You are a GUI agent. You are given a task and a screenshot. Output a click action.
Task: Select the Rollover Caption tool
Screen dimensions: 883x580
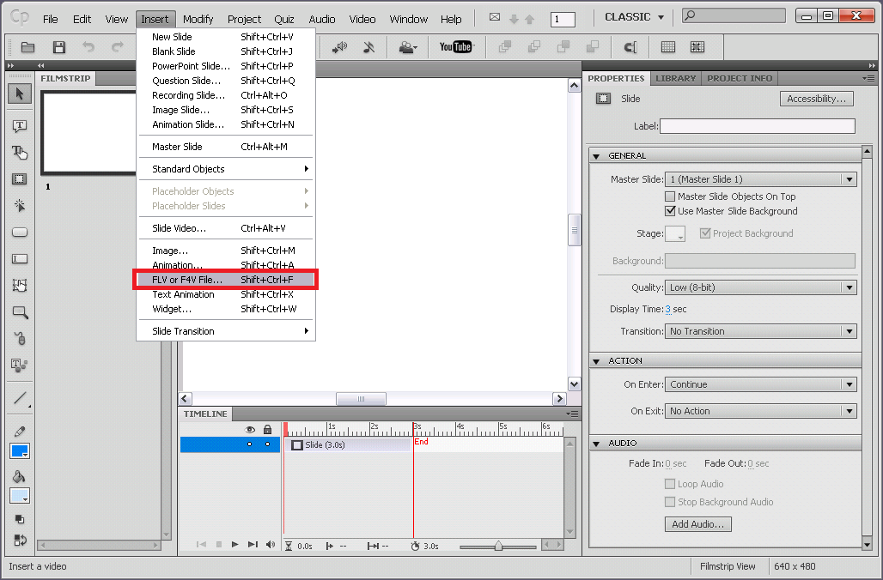20,153
